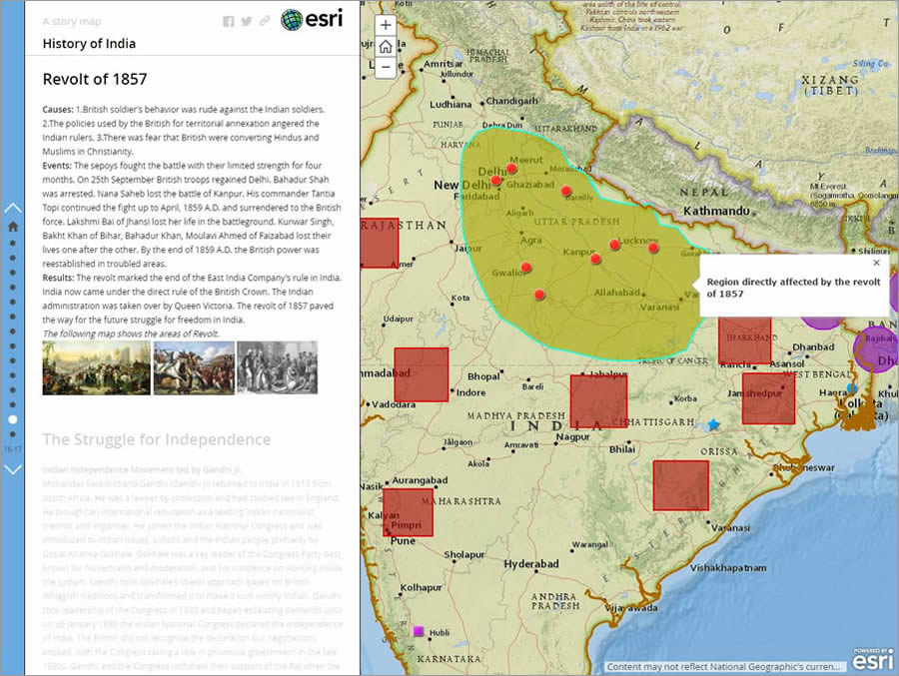Open the esri logo in header
This screenshot has height=676, width=899.
[312, 20]
